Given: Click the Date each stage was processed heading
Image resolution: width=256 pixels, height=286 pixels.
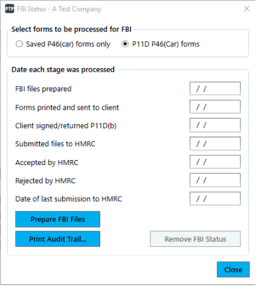Looking at the screenshot, I should coord(63,69).
